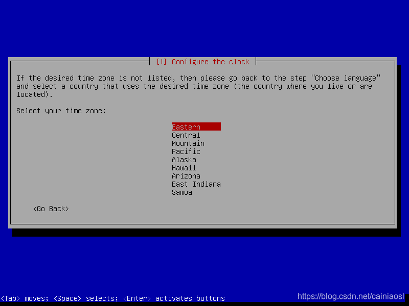Select Pacific time zone
Image resolution: width=409 pixels, height=306 pixels.
point(186,151)
